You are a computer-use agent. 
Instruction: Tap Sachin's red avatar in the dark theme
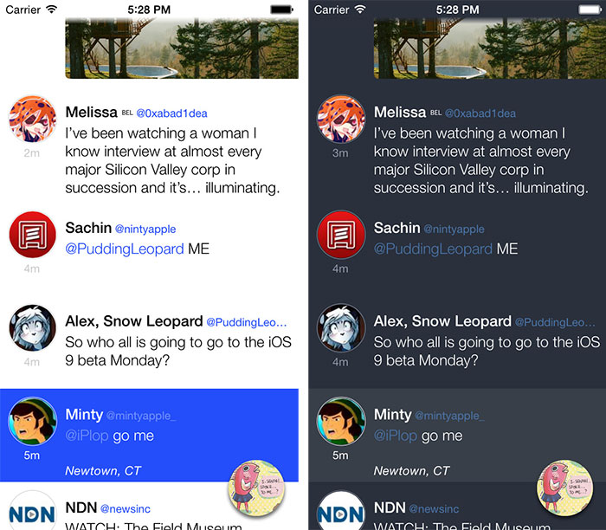pos(341,235)
